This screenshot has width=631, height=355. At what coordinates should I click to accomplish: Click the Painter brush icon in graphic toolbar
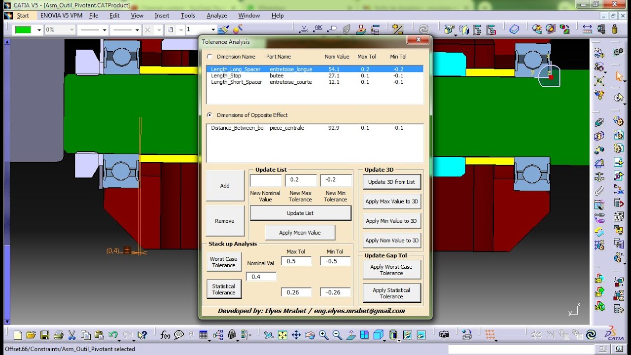coord(224,30)
